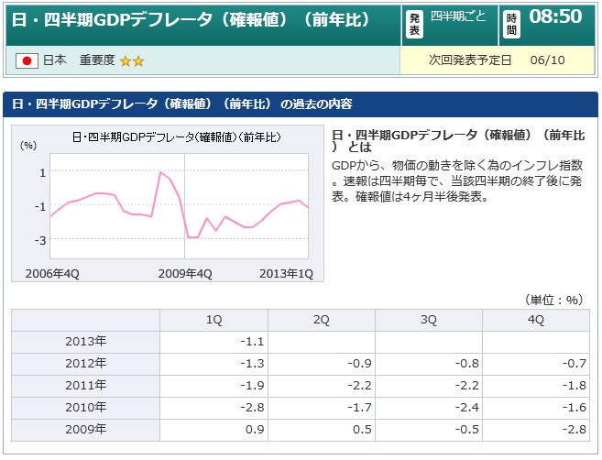This screenshot has height=460, width=602.
Task: Click the chart axis label 2013年1Q
Action: [287, 274]
